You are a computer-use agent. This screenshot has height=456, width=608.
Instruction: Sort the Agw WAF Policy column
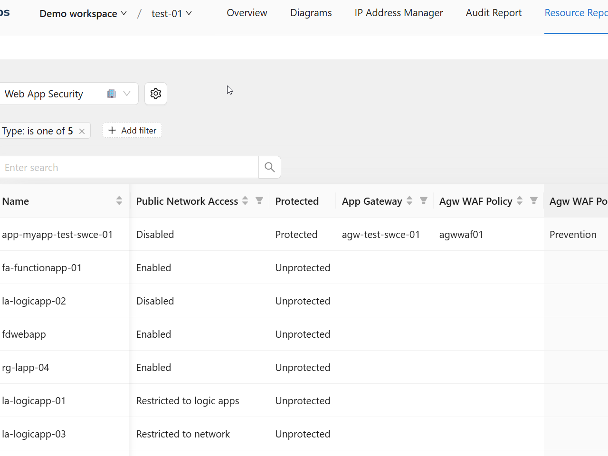(520, 201)
